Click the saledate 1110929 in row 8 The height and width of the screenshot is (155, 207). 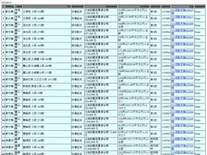pyautogui.click(x=166, y=66)
